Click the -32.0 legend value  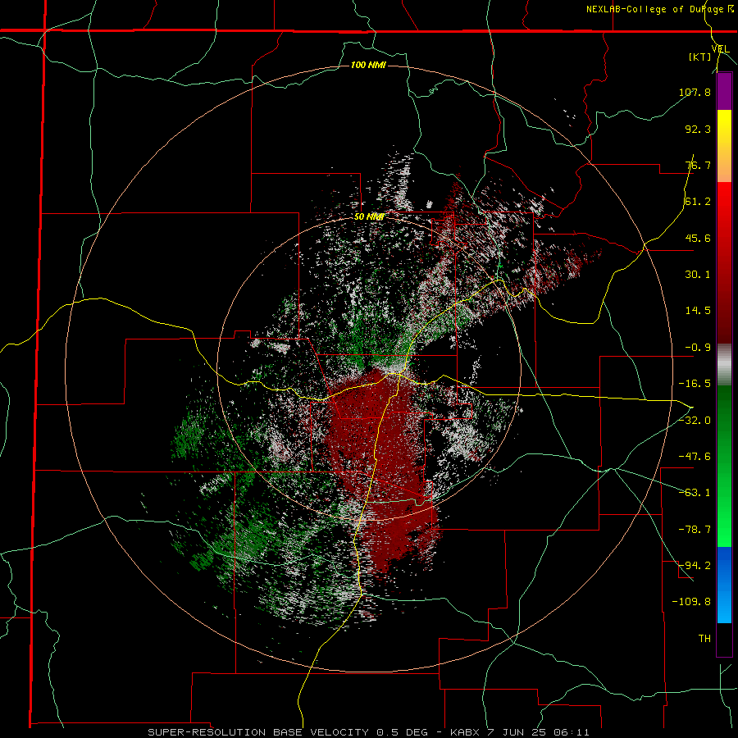tap(695, 421)
